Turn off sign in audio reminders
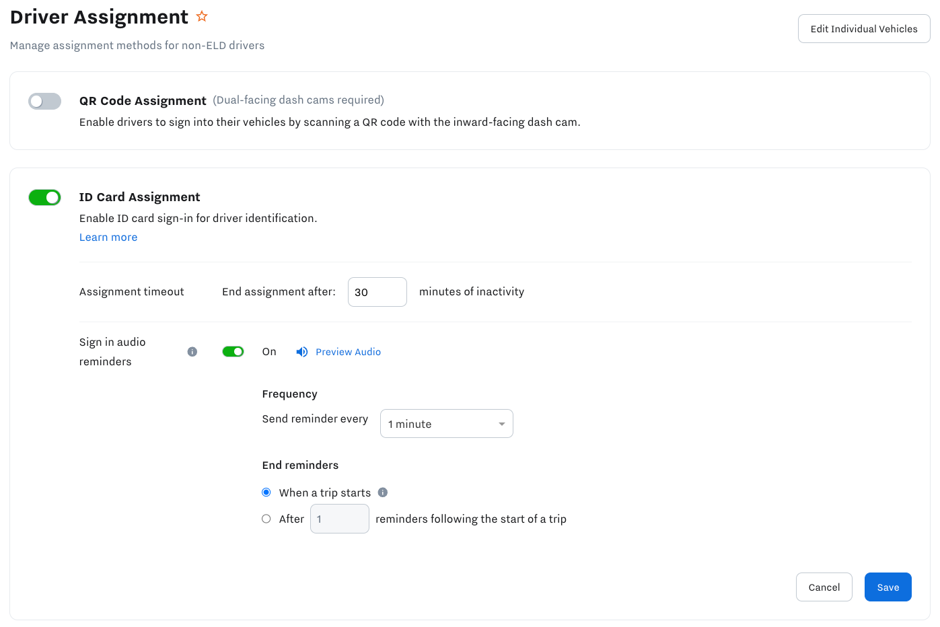This screenshot has height=627, width=940. coord(233,351)
